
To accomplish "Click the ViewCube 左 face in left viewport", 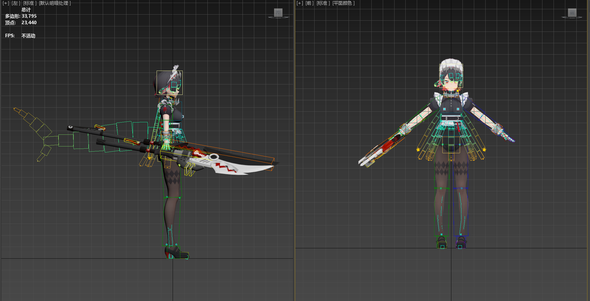I will click(x=278, y=12).
